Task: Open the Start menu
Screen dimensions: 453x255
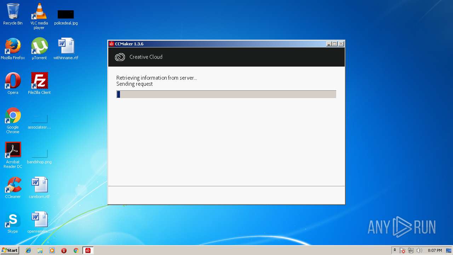Action: [10, 250]
